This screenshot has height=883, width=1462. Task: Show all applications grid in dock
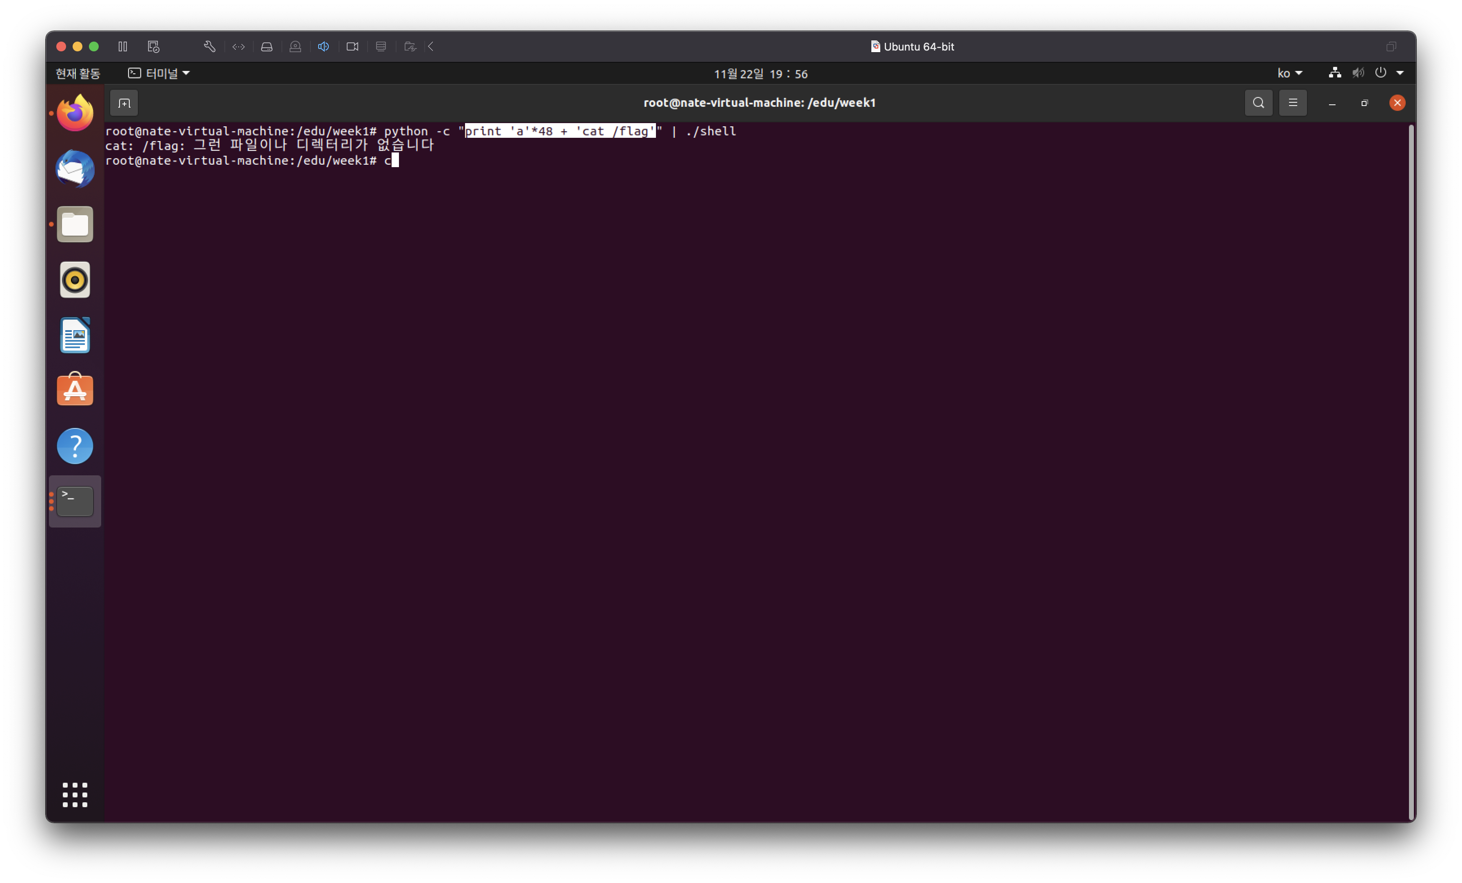point(75,795)
